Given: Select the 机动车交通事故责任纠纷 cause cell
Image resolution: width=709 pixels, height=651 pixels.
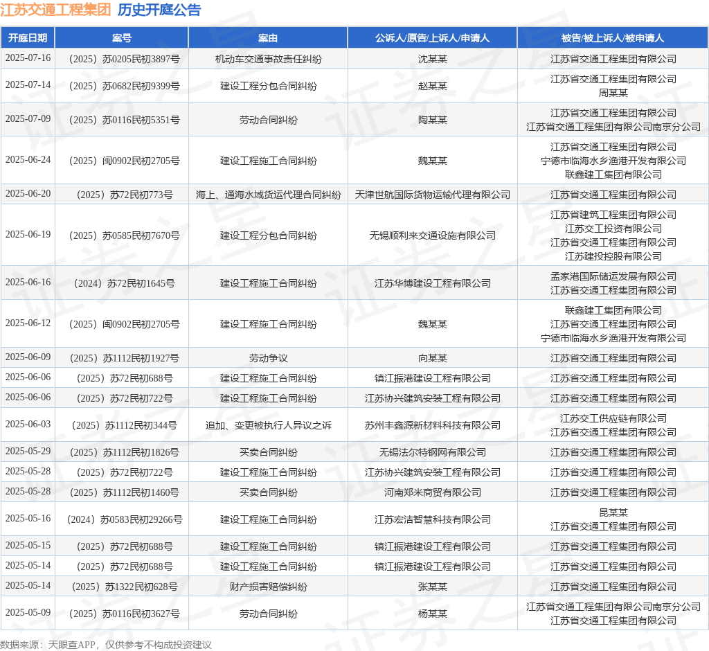Looking at the screenshot, I should pos(268,59).
